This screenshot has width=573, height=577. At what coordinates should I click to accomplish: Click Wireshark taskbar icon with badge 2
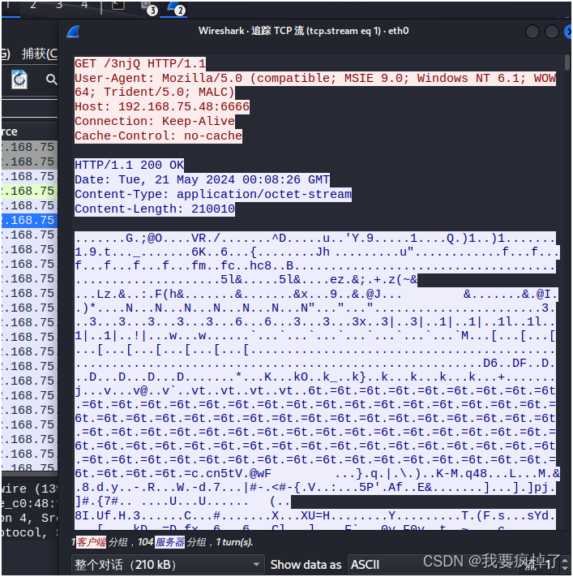click(x=175, y=8)
